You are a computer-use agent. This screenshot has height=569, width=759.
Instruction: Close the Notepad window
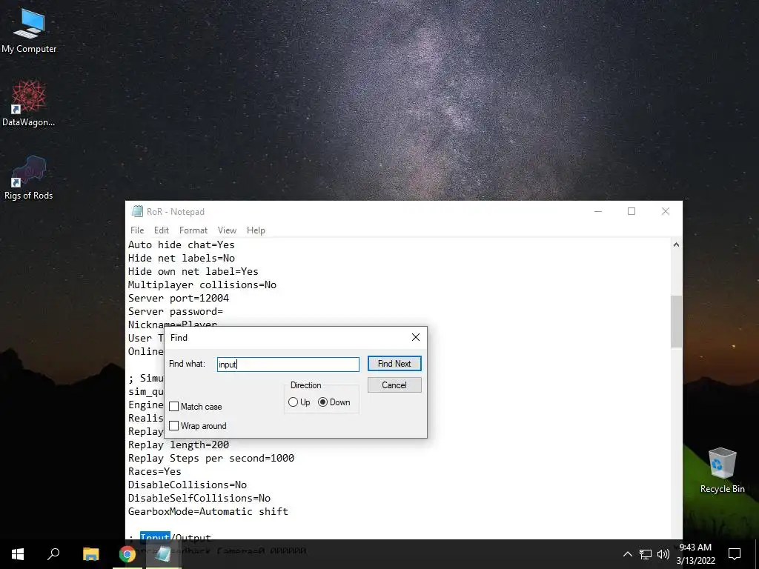[x=666, y=211]
